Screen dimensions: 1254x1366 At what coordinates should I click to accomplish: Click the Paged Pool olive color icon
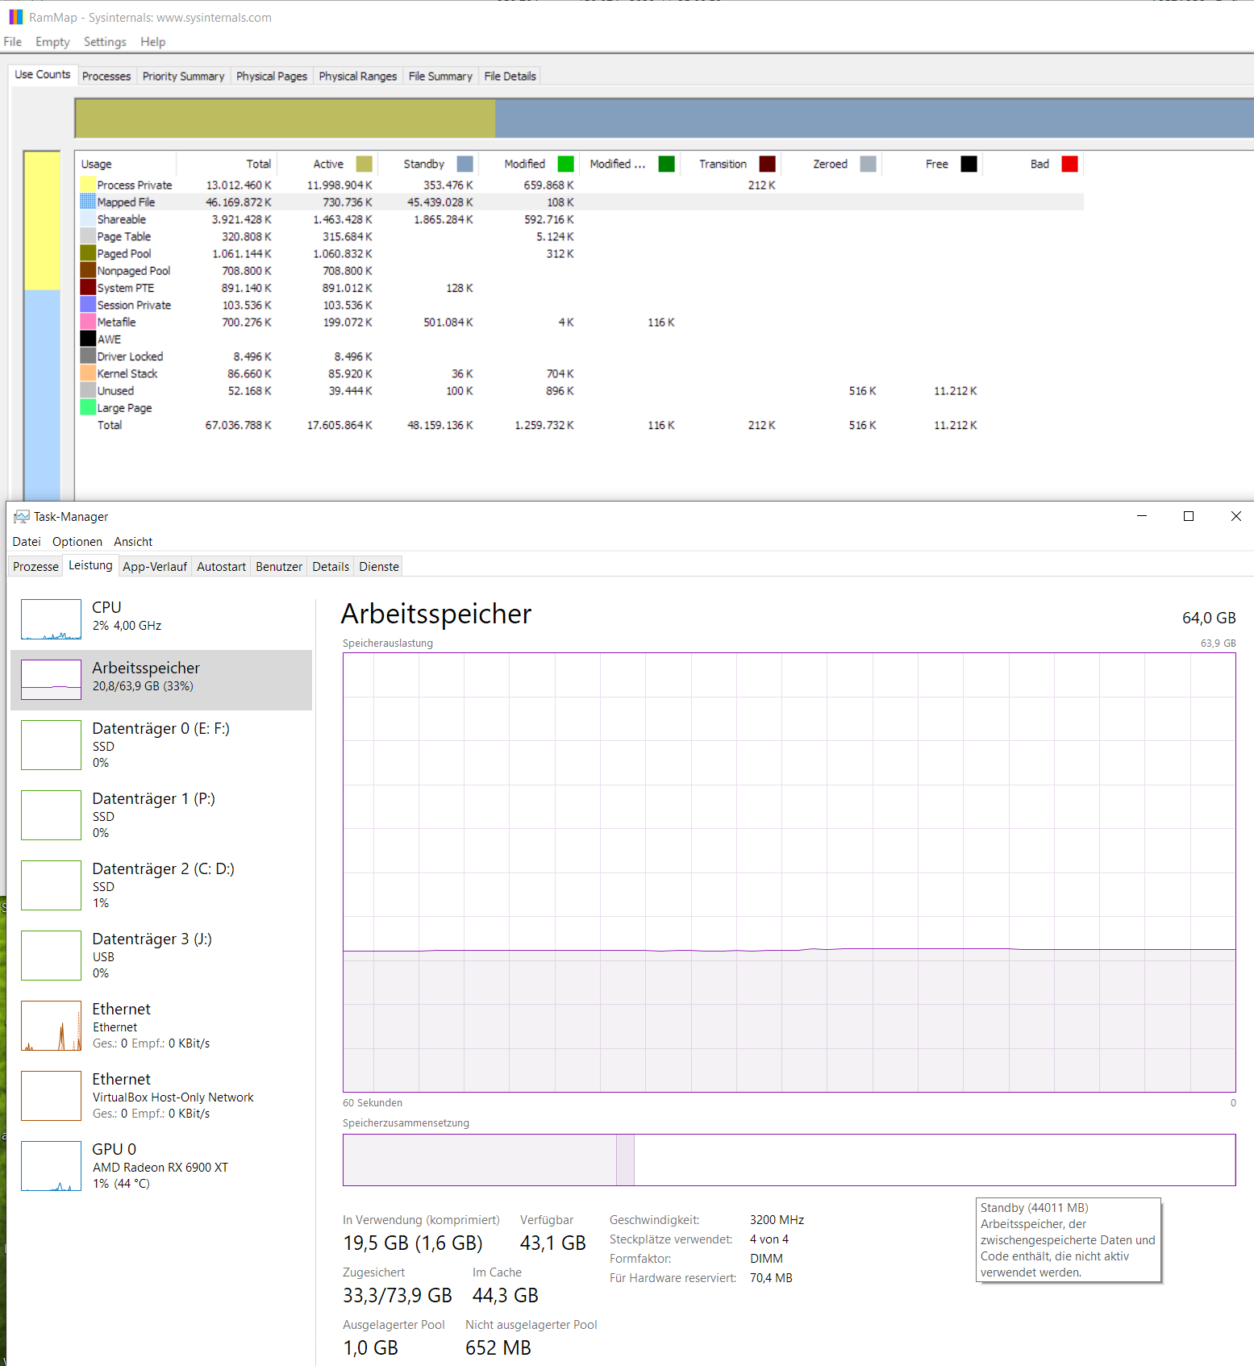(88, 253)
